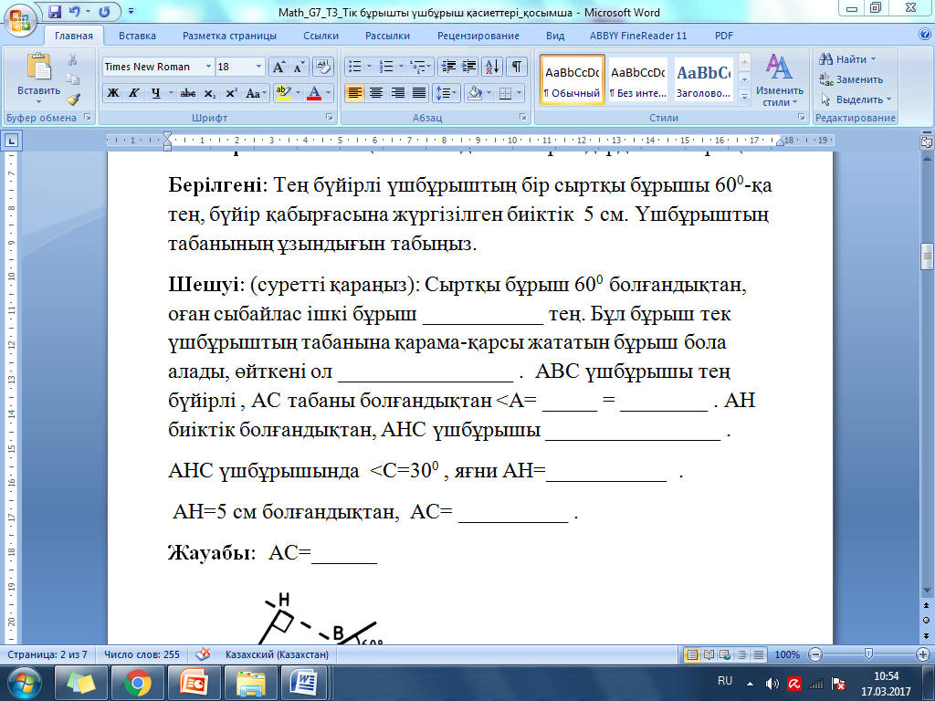
Task: Click Найти search button
Action: (x=846, y=59)
